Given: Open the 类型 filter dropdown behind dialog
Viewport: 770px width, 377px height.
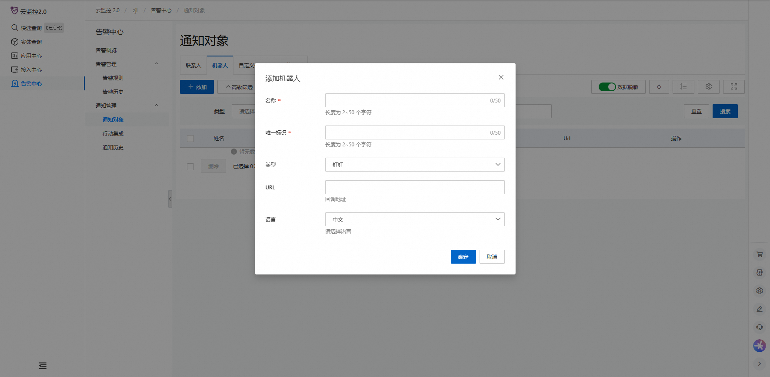Looking at the screenshot, I should (x=244, y=111).
